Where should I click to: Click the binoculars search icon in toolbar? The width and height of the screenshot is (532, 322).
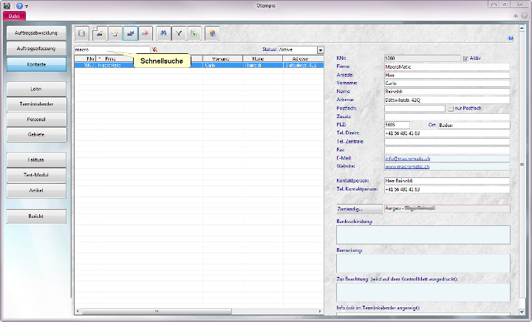(x=164, y=33)
